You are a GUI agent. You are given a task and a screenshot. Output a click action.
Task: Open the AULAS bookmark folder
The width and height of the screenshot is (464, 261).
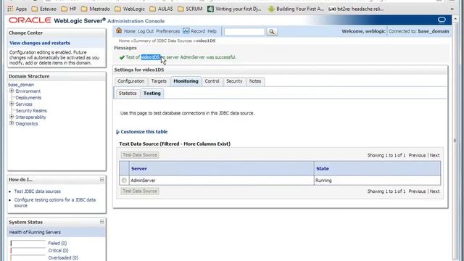click(x=161, y=9)
